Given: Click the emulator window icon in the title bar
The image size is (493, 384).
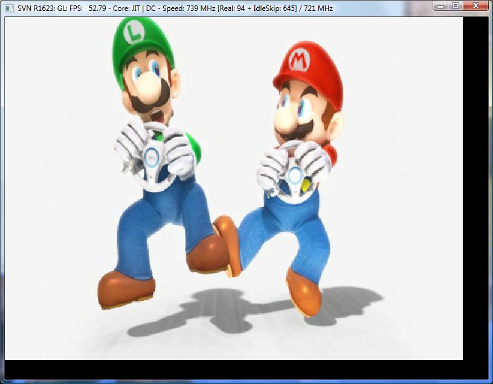Looking at the screenshot, I should [x=10, y=8].
